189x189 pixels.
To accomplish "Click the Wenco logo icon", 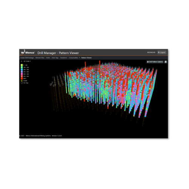I will point(23,52).
